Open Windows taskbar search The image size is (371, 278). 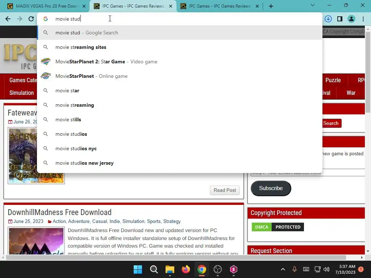pyautogui.click(x=154, y=269)
